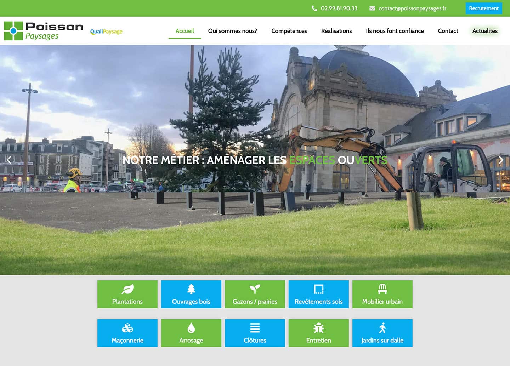
Task: Open Revêtements sols label link
Action: (x=319, y=302)
